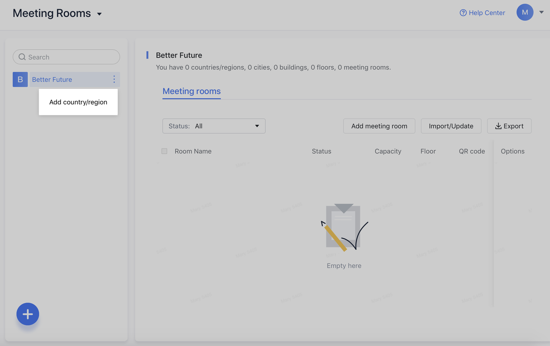Click the B organization icon
The width and height of the screenshot is (550, 346).
click(20, 79)
